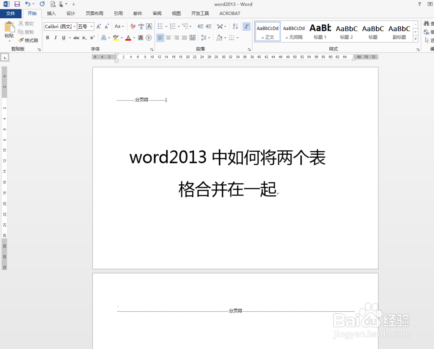This screenshot has width=434, height=349.
Task: Clear all formatting with the eraser icon
Action: pos(133,27)
